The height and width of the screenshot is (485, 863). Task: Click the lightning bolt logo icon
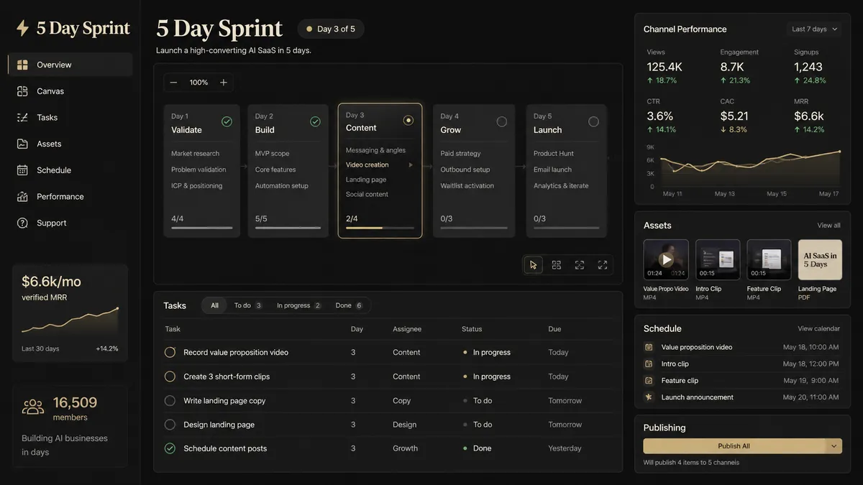point(22,28)
